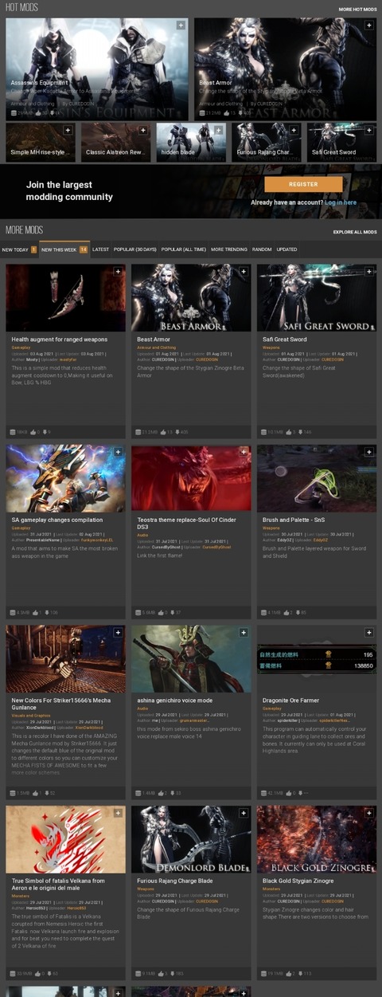The height and width of the screenshot is (997, 382).
Task: Click plus icon on Safi Great Sword card
Action: click(369, 272)
